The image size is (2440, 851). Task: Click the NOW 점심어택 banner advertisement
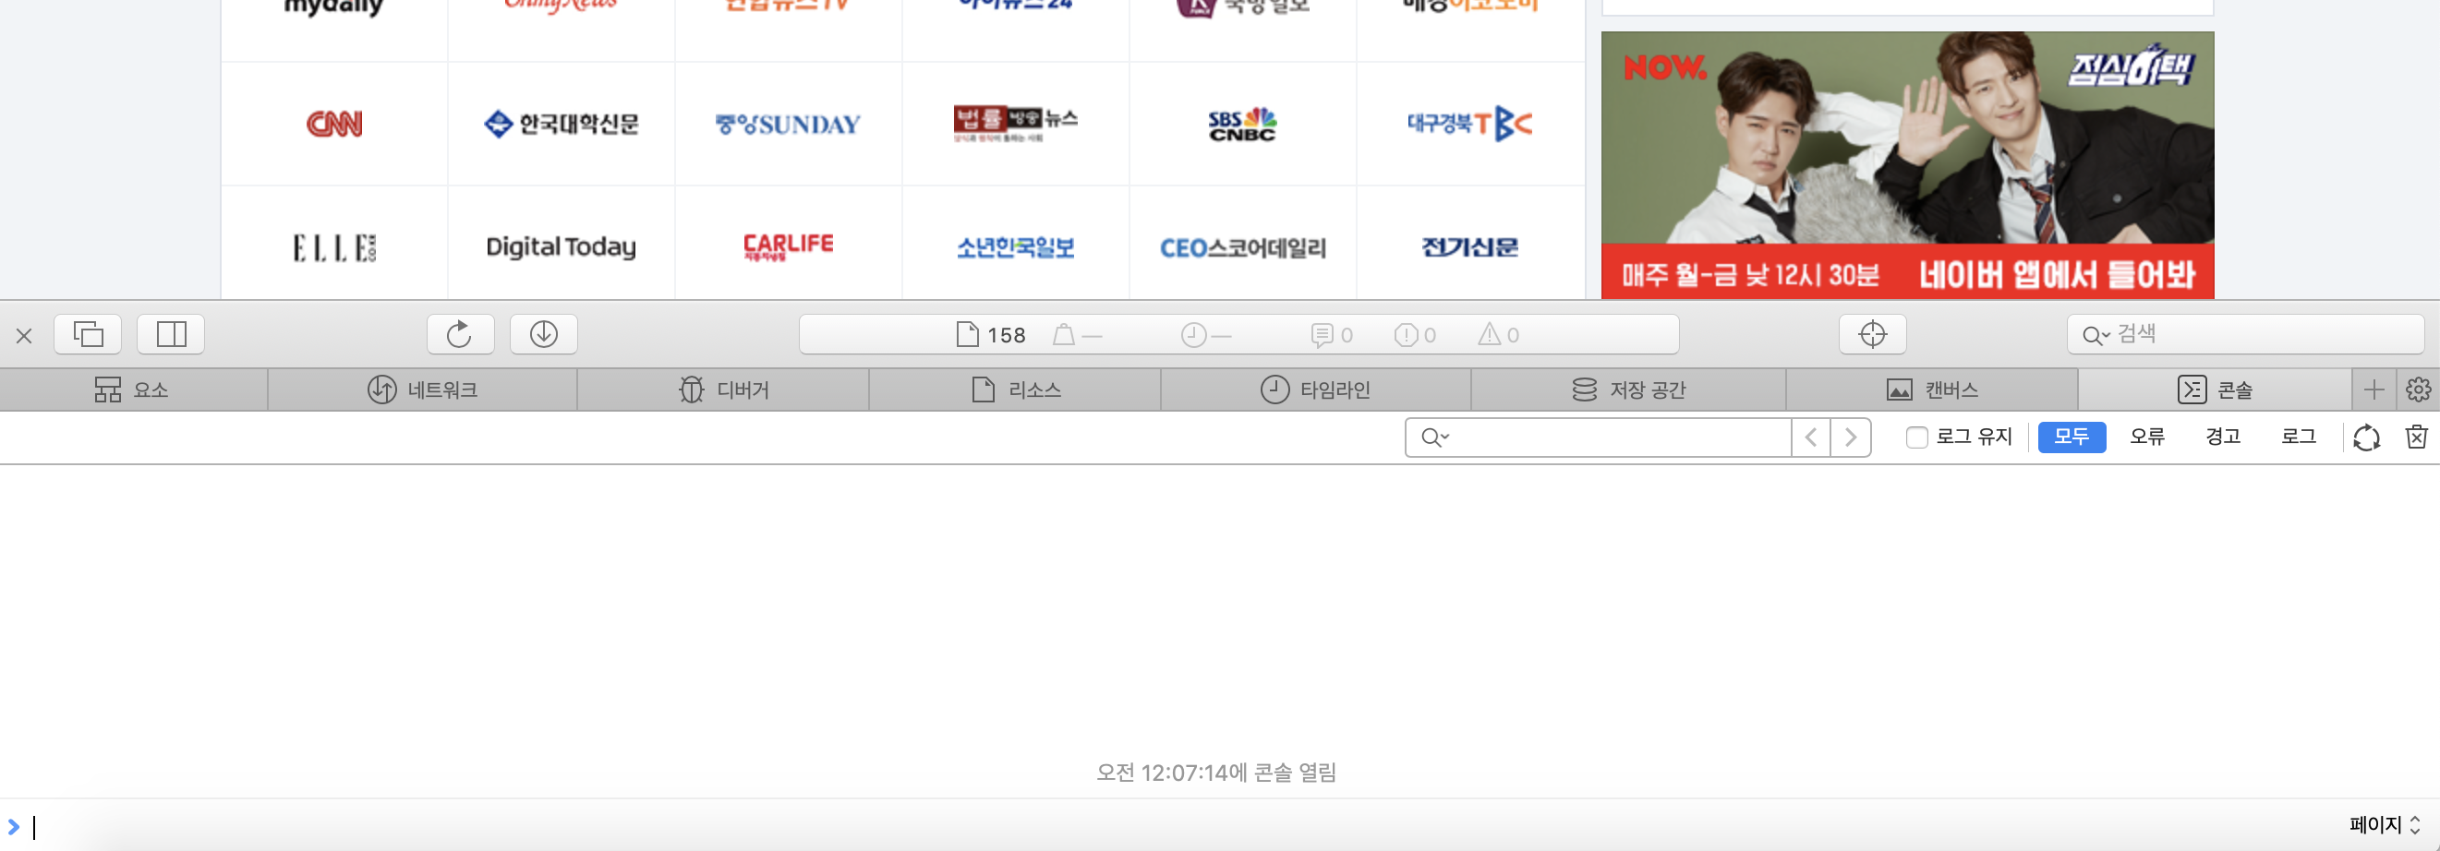click(x=1908, y=165)
